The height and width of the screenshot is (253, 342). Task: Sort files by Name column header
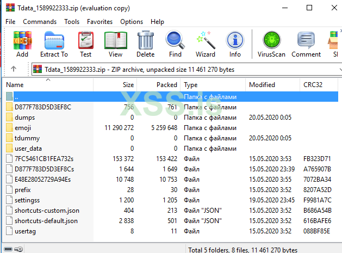(48, 85)
